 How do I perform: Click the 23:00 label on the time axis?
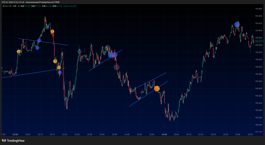pos(164,134)
